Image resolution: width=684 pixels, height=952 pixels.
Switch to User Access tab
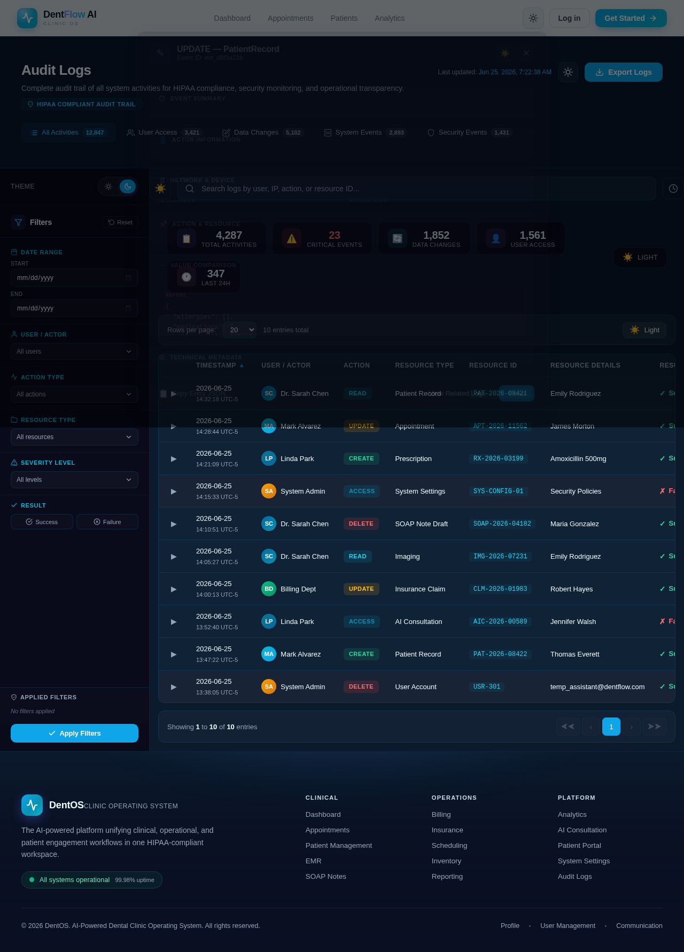165,132
